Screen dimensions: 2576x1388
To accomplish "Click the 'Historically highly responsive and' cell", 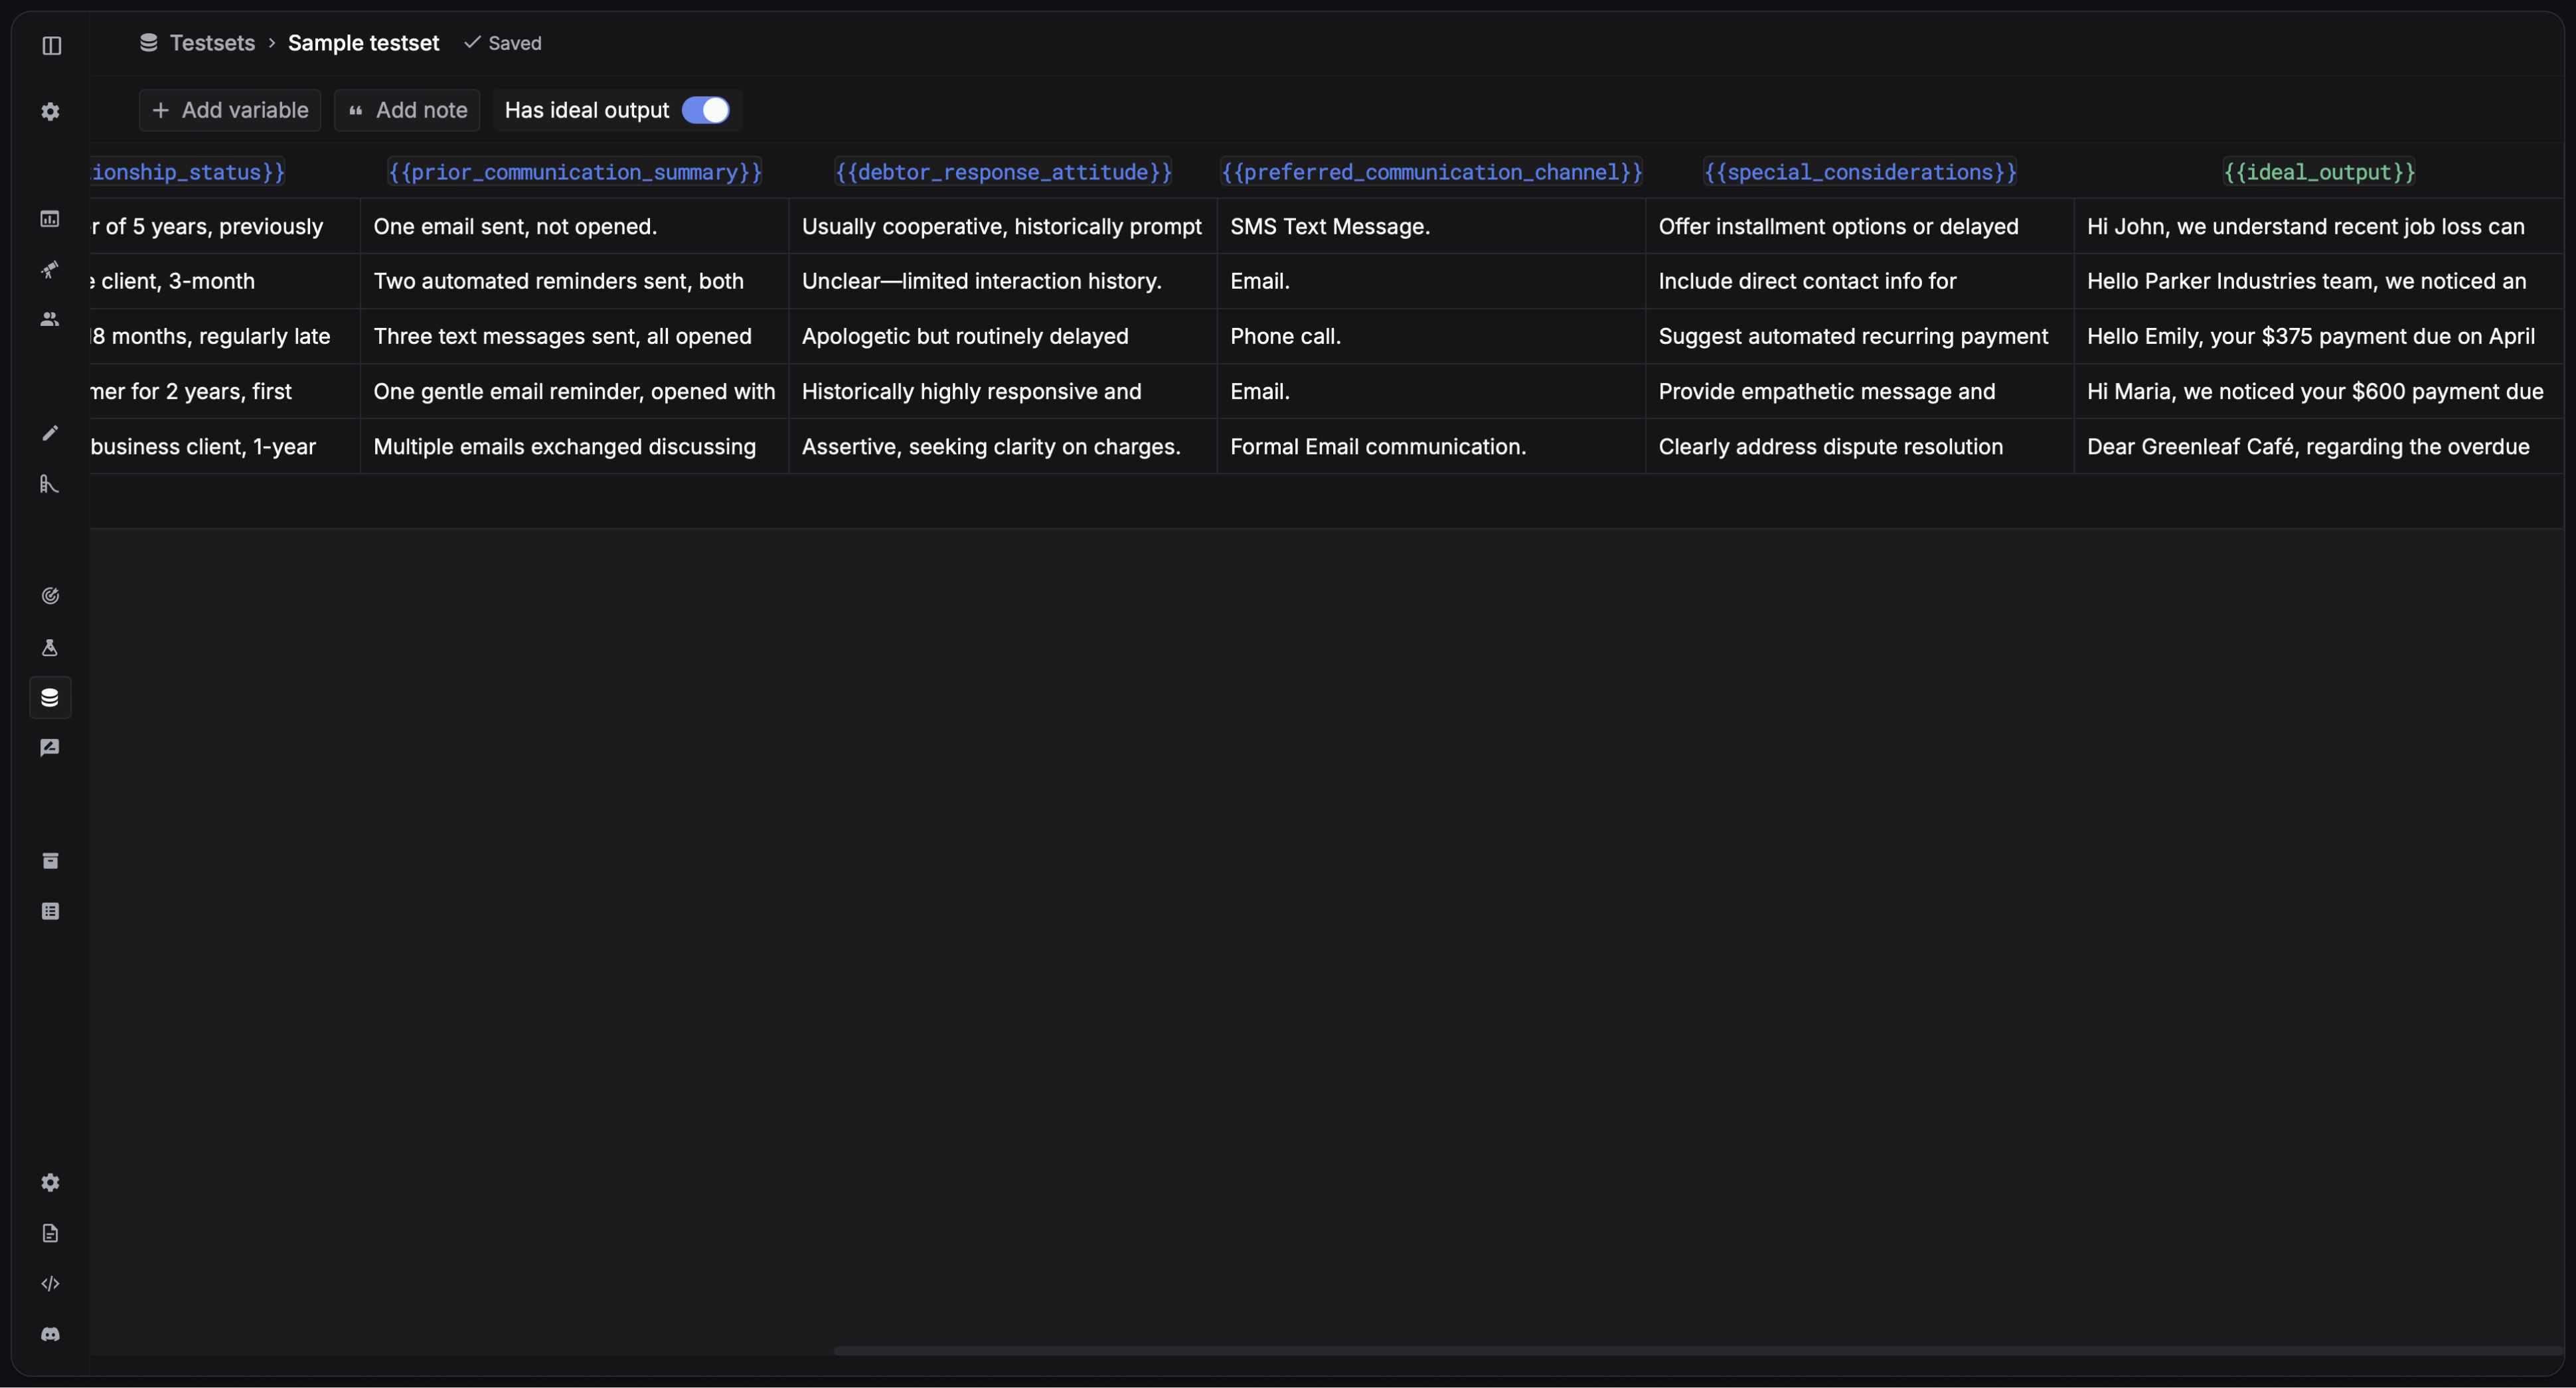I will [x=1003, y=391].
